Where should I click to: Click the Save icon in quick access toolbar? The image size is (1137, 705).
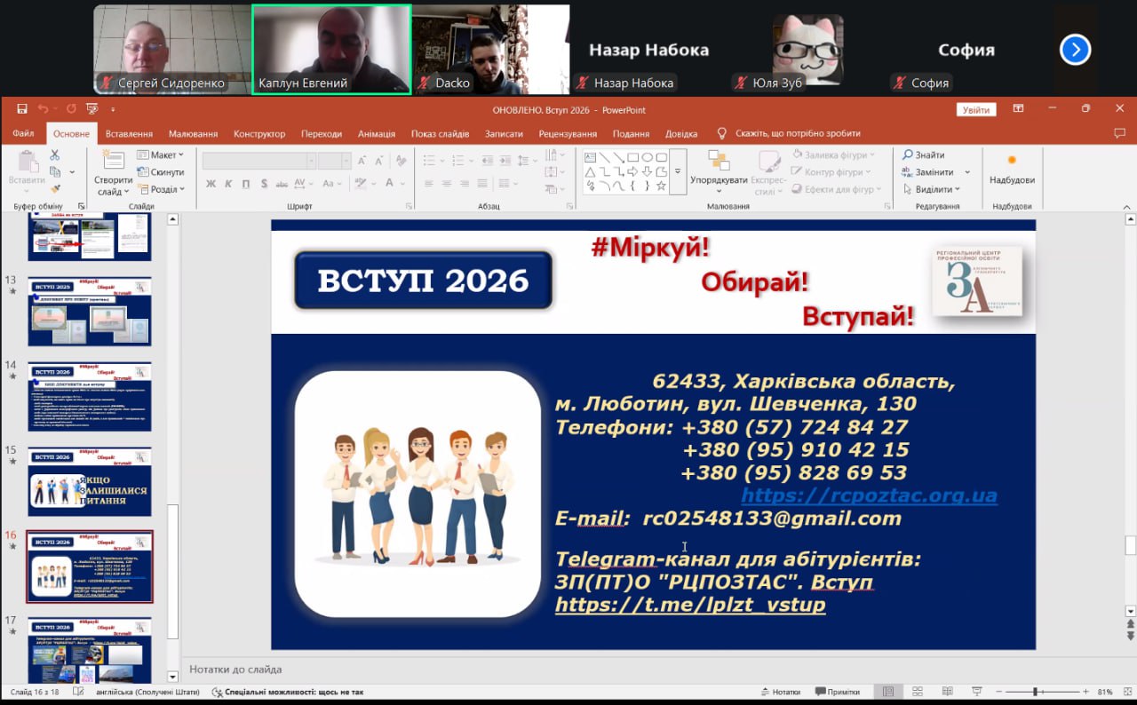coord(22,109)
